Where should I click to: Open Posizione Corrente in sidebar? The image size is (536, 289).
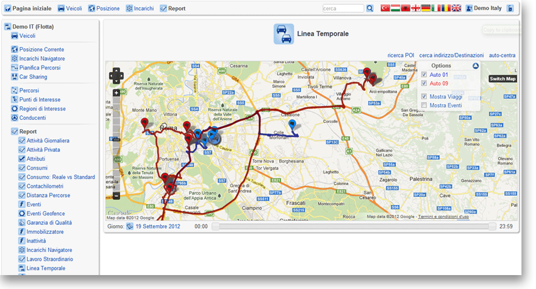(38, 49)
